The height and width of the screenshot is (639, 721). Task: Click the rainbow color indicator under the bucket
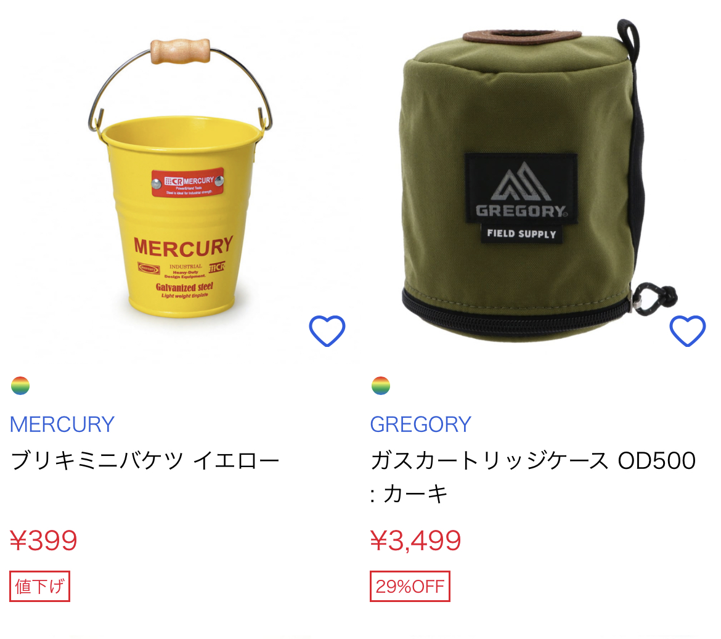point(20,386)
